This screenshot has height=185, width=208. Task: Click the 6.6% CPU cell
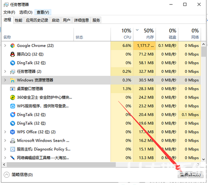point(122,46)
